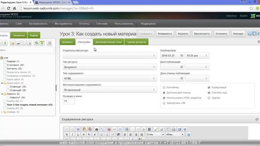Open editor help question-mark icon

[185, 129]
